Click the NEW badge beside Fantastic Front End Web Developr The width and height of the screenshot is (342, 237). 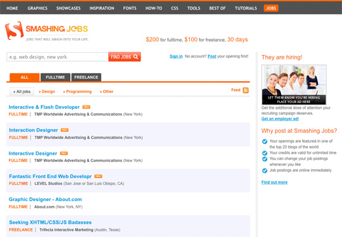(x=98, y=176)
